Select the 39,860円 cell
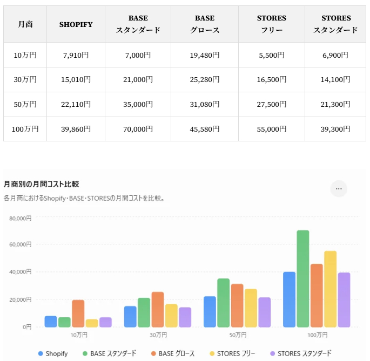Screen dimensions: 370x361 pyautogui.click(x=76, y=129)
